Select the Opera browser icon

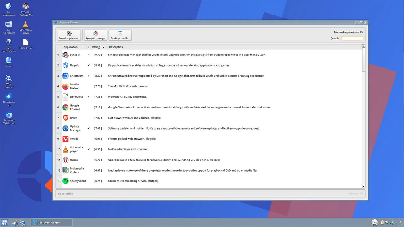65,160
